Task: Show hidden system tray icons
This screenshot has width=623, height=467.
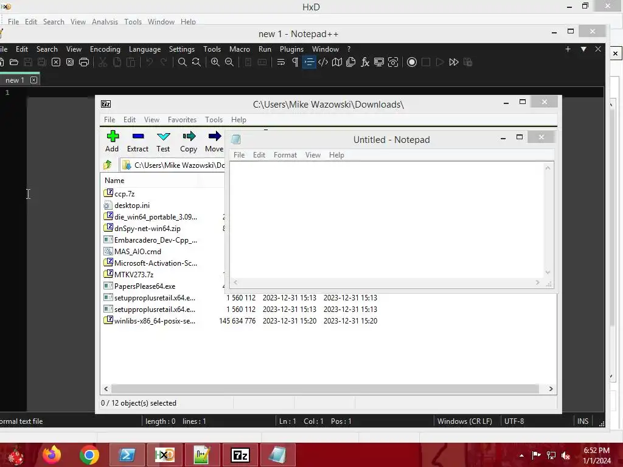Action: tap(521, 455)
